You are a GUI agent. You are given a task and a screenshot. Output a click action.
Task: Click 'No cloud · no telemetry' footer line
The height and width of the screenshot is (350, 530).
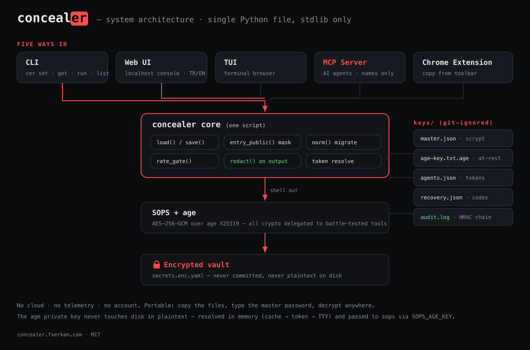point(196,306)
